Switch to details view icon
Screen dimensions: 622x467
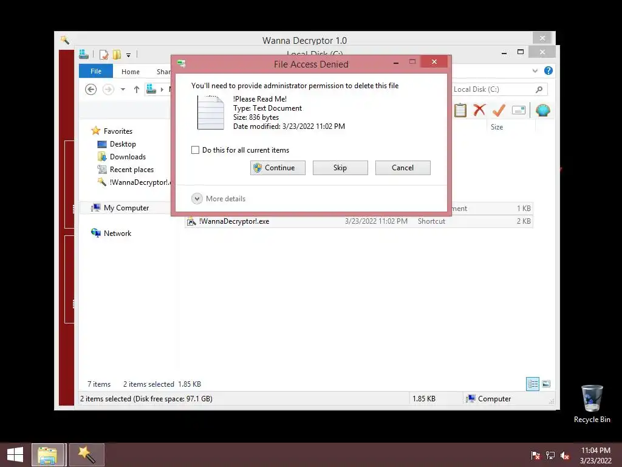[532, 384]
